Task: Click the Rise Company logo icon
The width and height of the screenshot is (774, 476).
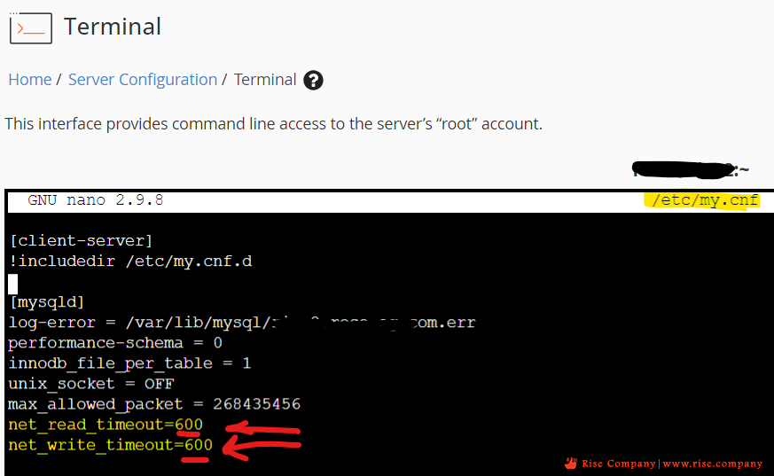Action: (x=571, y=464)
